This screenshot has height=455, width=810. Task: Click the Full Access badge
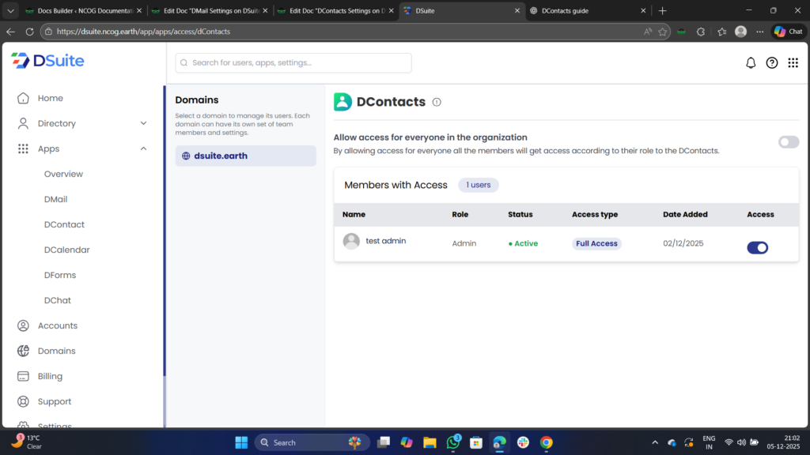click(x=596, y=243)
